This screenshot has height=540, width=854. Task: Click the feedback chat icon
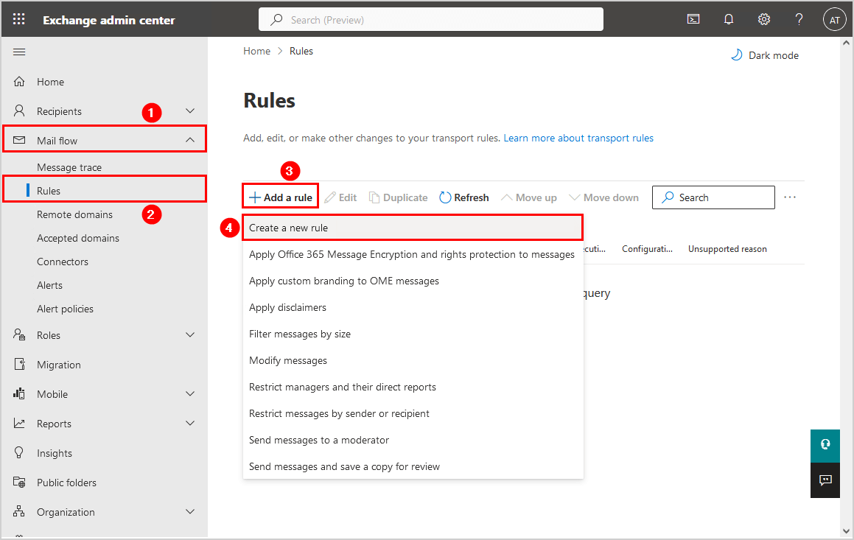(x=825, y=480)
